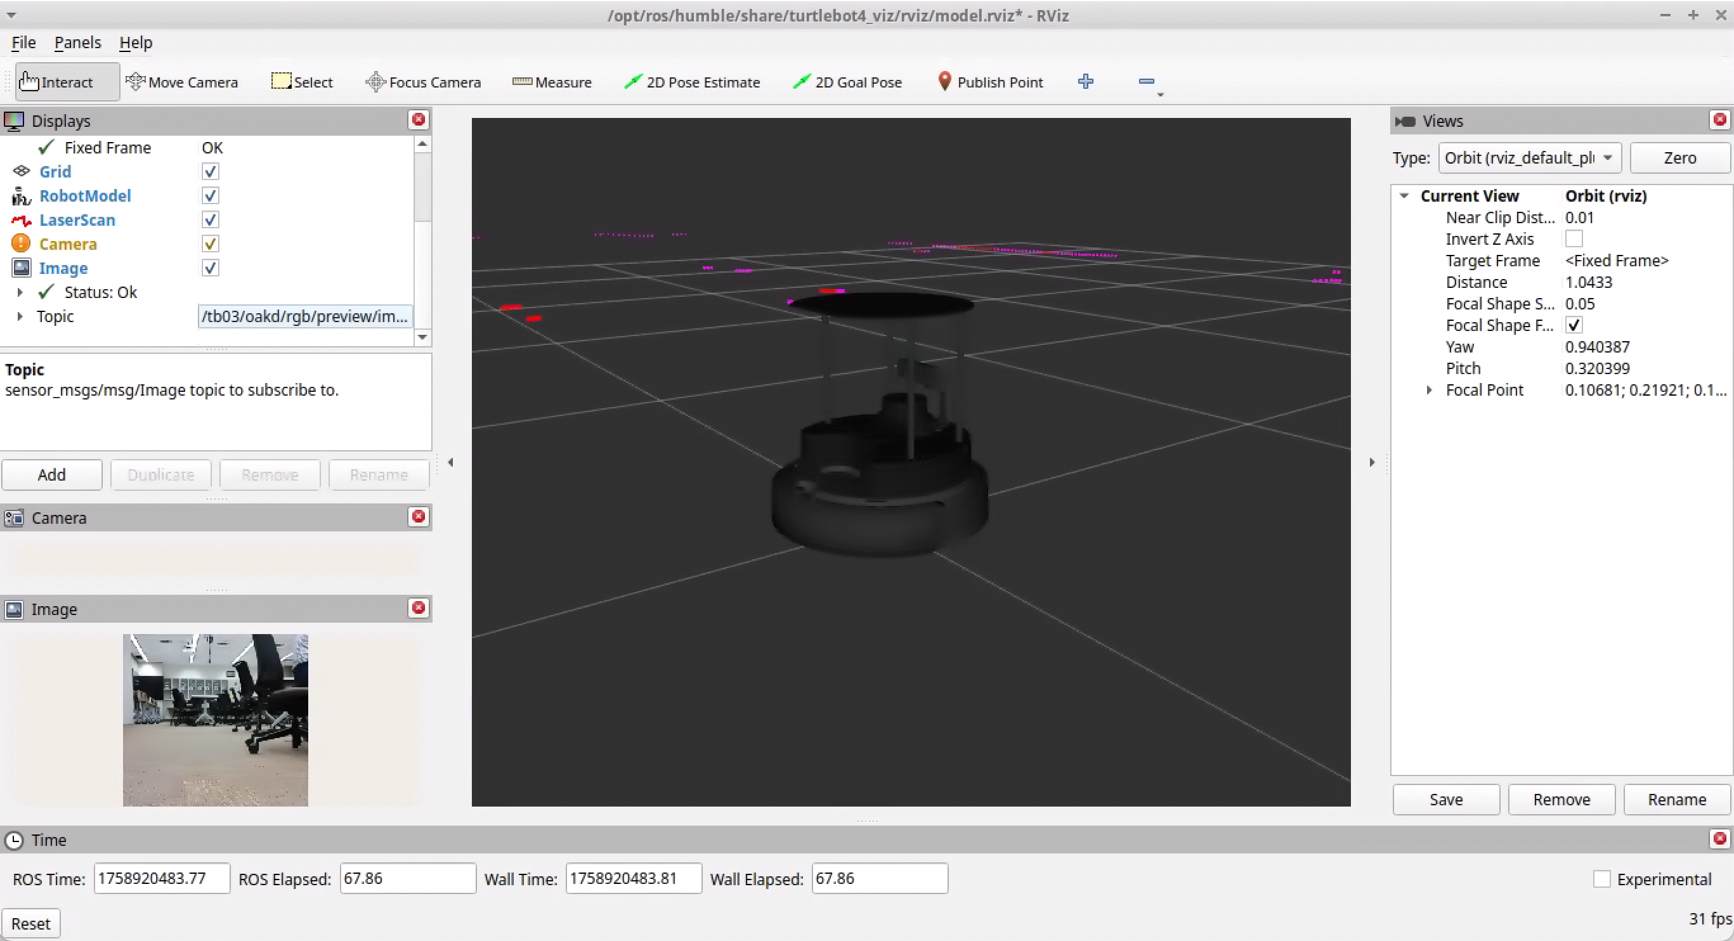
Task: Expand the Focal Point property
Action: point(1429,391)
